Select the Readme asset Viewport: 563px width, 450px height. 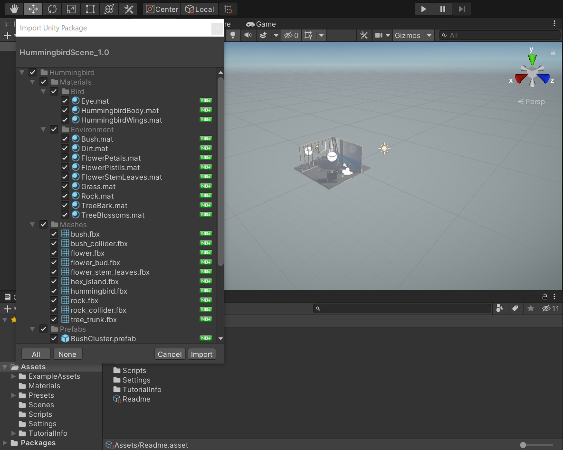point(132,399)
